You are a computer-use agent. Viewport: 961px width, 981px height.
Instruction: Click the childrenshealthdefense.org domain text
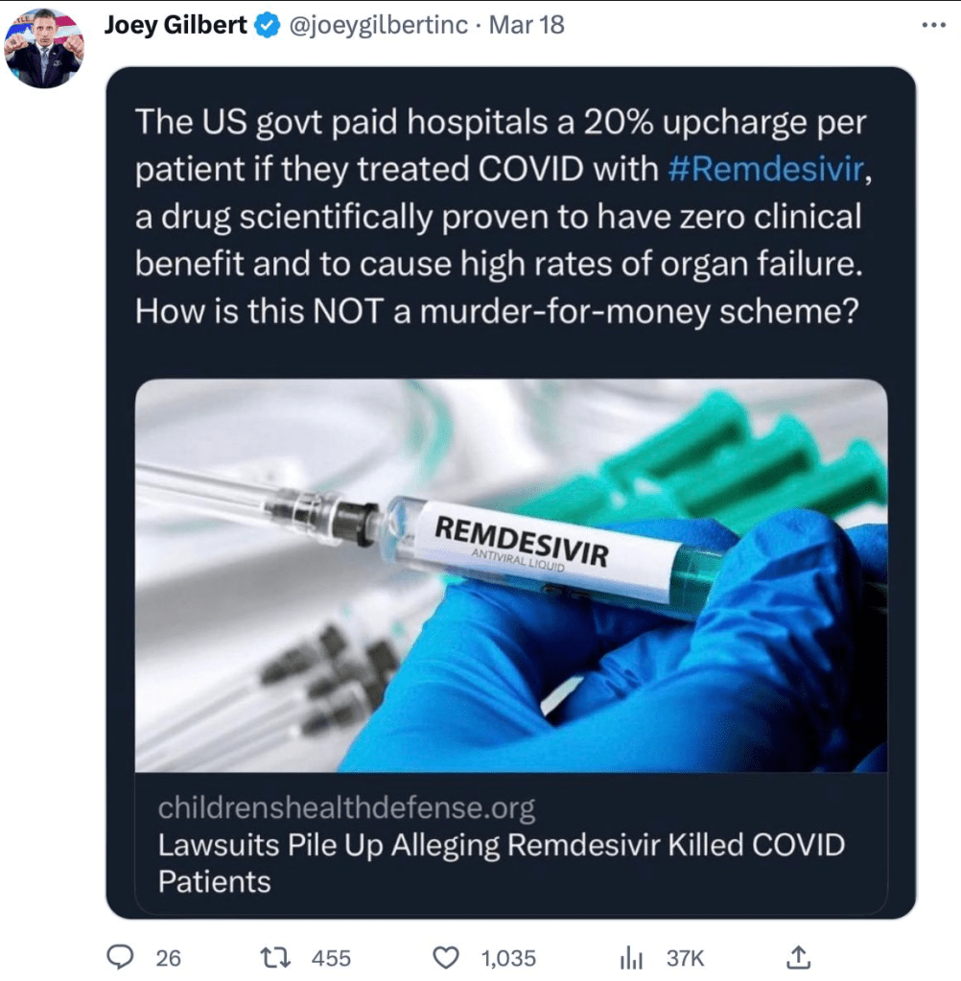pos(346,808)
